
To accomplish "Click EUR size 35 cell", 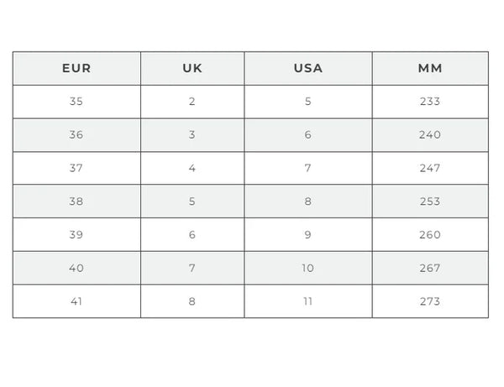I will click(x=76, y=102).
